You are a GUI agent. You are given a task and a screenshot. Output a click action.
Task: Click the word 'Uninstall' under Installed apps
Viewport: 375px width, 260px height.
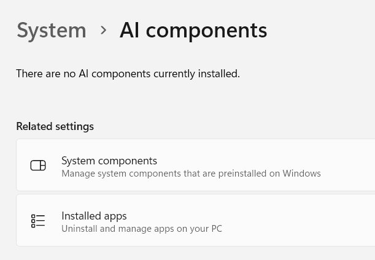click(80, 229)
